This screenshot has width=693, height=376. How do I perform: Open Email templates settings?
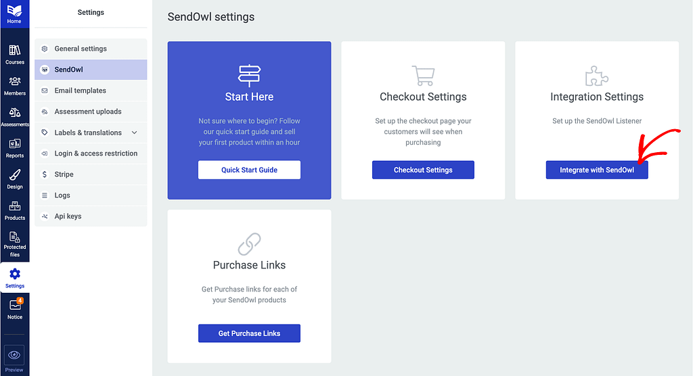pyautogui.click(x=91, y=91)
